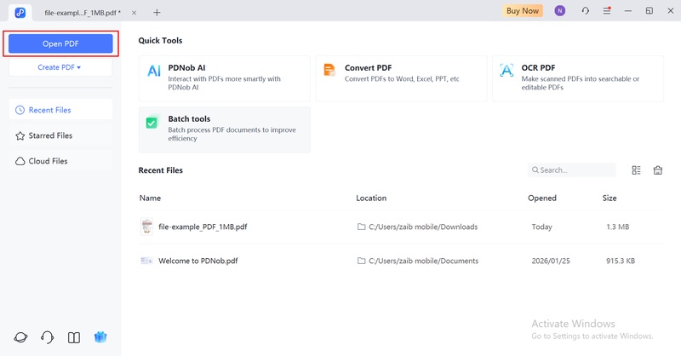Viewport: 681px width, 356px height.
Task: Select Starred Files in the sidebar
Action: coord(51,135)
